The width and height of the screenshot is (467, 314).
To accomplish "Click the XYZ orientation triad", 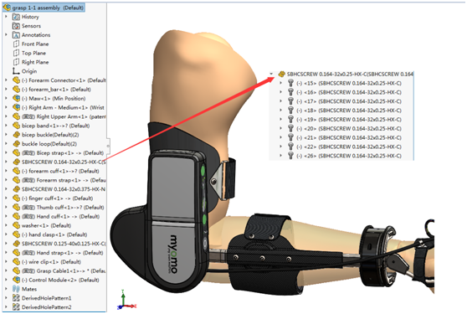I will click(126, 301).
